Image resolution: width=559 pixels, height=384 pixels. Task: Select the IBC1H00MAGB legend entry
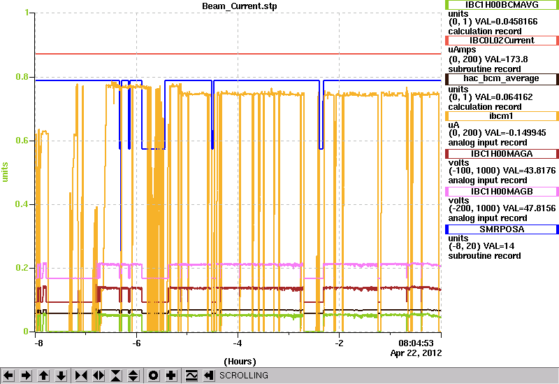click(502, 192)
